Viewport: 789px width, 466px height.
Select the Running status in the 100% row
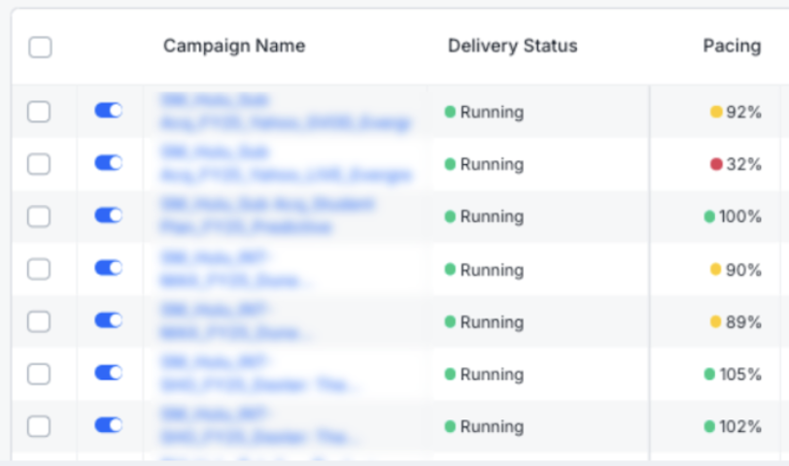484,216
